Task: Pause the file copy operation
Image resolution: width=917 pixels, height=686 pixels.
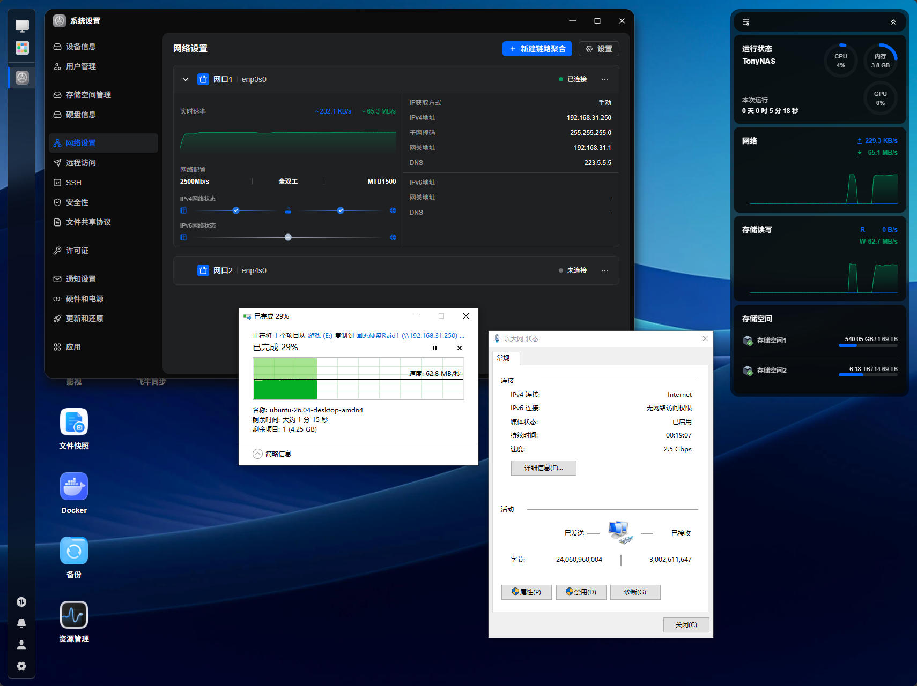Action: tap(435, 348)
